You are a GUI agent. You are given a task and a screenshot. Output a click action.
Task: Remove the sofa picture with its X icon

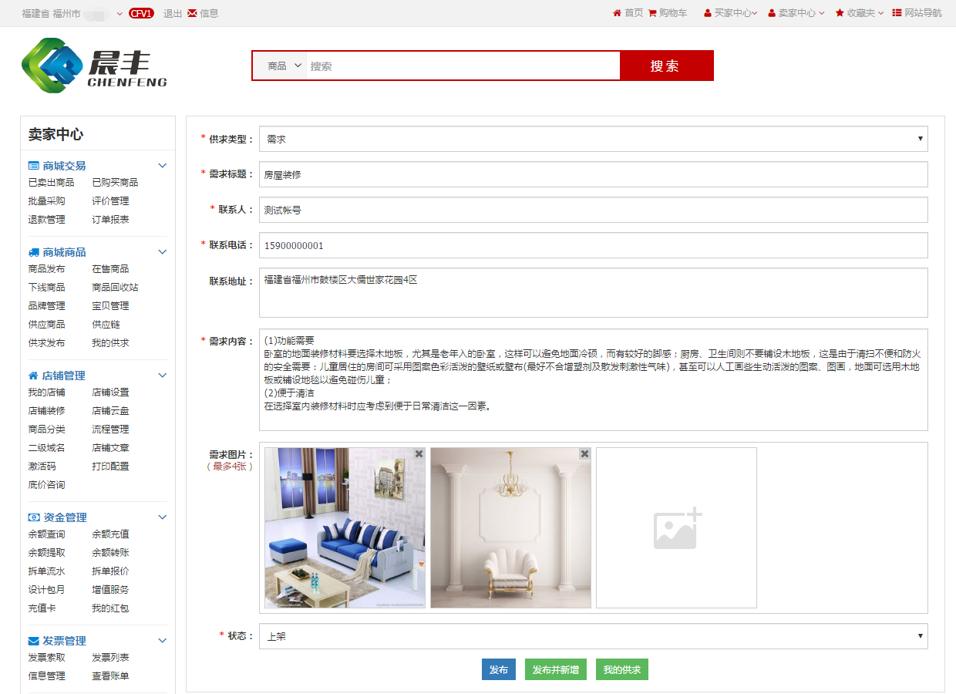(419, 453)
